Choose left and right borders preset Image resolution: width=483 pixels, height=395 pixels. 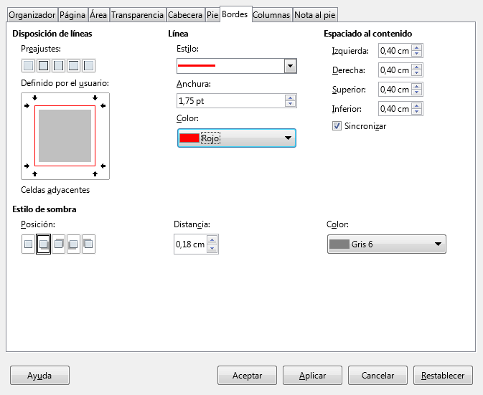[x=58, y=66]
